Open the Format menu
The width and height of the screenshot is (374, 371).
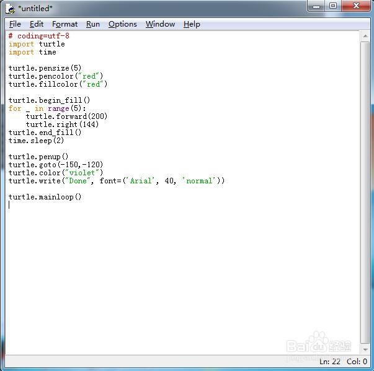(65, 24)
